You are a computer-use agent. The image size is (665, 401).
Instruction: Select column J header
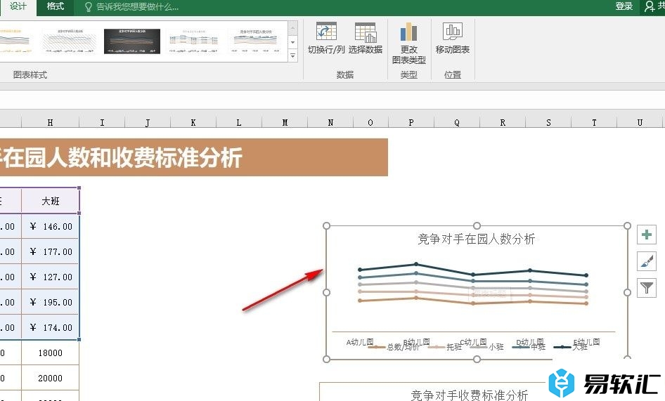coord(148,122)
